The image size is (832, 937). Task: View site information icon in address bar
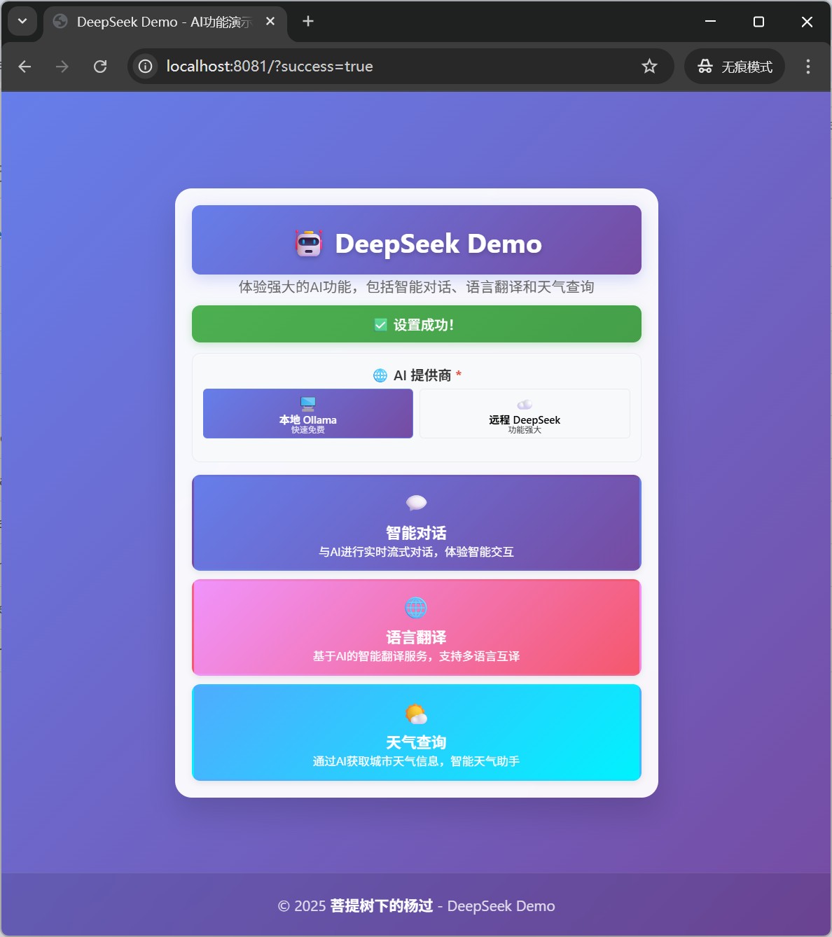145,67
